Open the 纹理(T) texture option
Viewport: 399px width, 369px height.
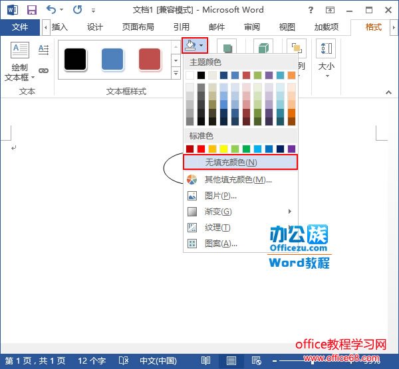pos(241,228)
